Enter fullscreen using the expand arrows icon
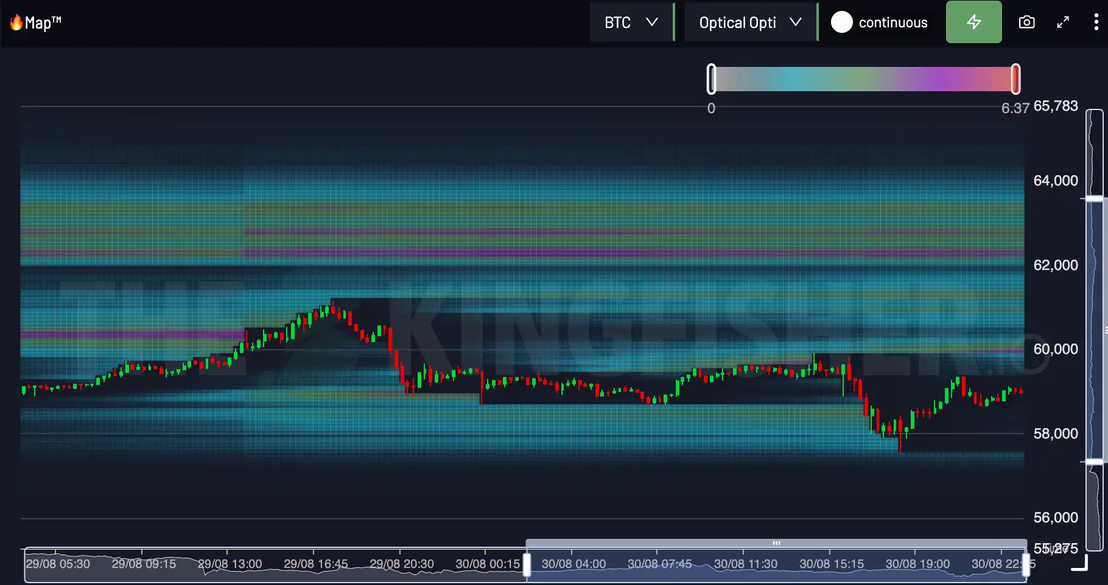Image resolution: width=1108 pixels, height=585 pixels. (1063, 22)
